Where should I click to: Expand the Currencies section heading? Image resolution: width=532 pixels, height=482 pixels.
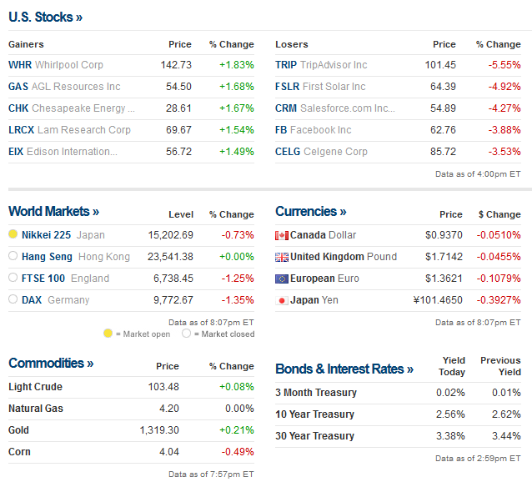[x=310, y=212]
